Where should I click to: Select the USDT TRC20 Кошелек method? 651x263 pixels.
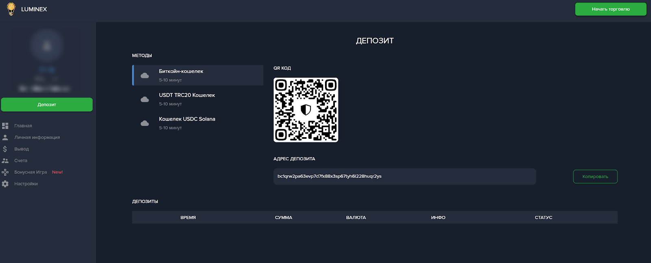coord(198,99)
